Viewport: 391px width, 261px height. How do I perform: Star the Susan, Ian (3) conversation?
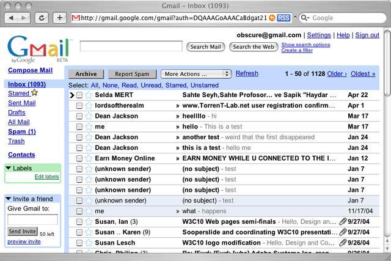89,222
